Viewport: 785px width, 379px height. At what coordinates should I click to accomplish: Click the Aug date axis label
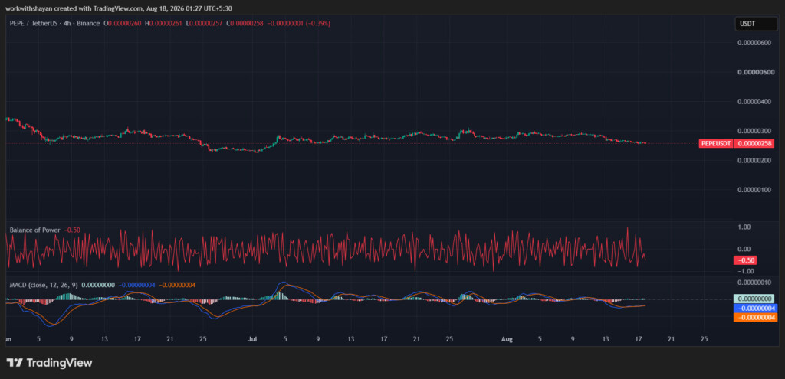[x=507, y=339]
